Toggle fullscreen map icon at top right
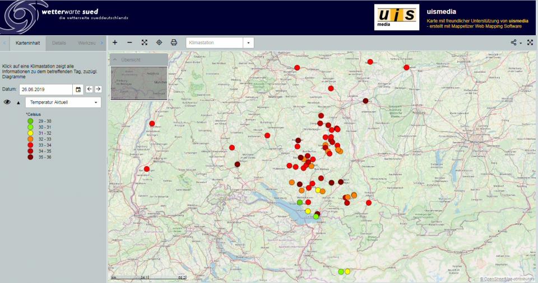This screenshot has width=538, height=283. pos(530,43)
